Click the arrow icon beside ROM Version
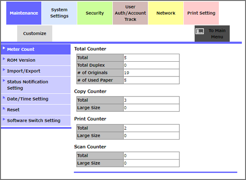This screenshot has width=246, height=180. [x=4, y=59]
